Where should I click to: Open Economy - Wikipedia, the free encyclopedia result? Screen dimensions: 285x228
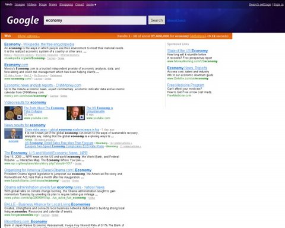39,45
